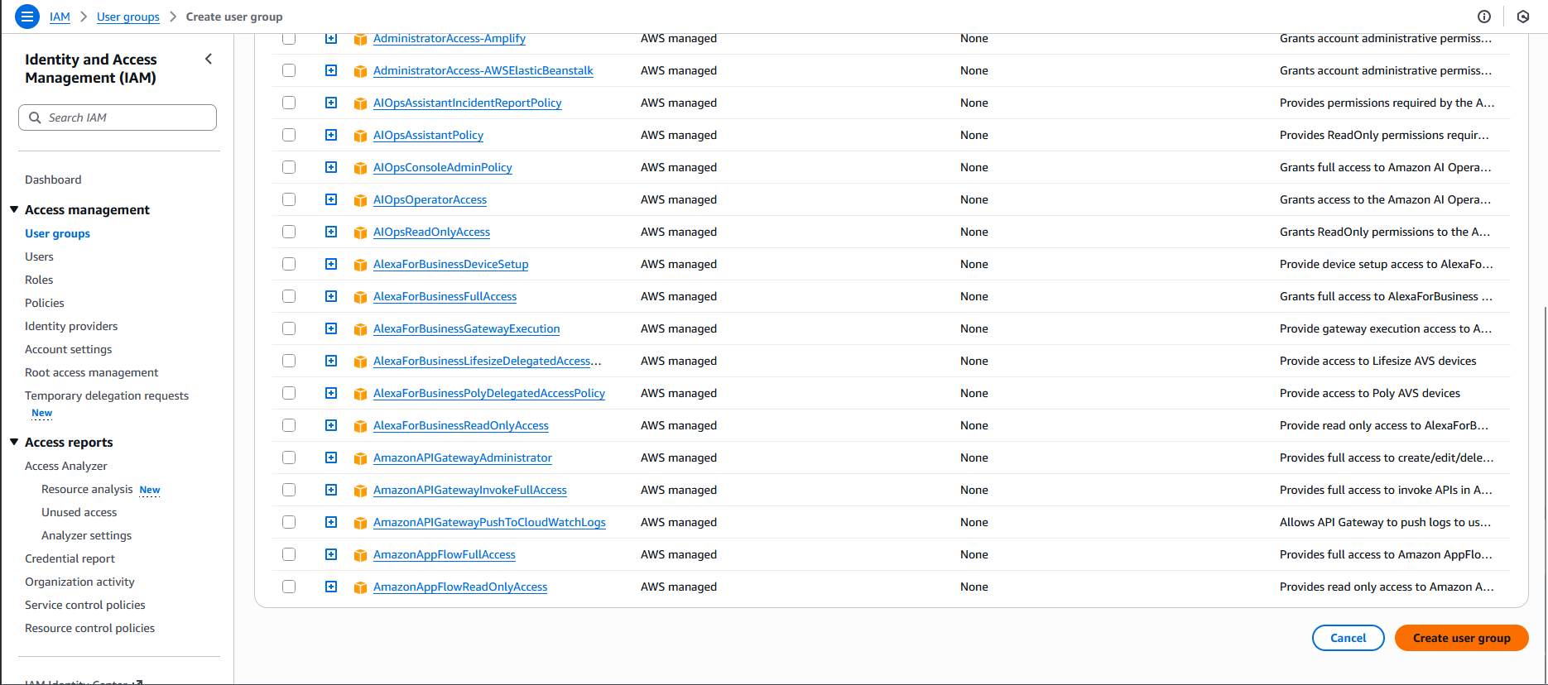Image resolution: width=1548 pixels, height=685 pixels.
Task: Check the AlexaForBusinessFullAccess checkbox
Action: 289,296
